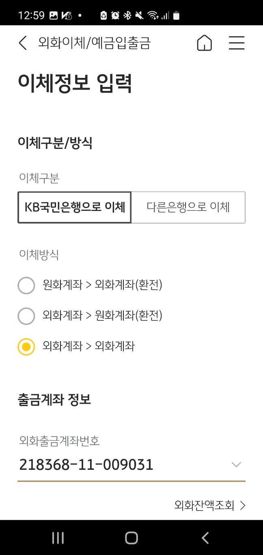Open the hamburger menu

[x=237, y=43]
